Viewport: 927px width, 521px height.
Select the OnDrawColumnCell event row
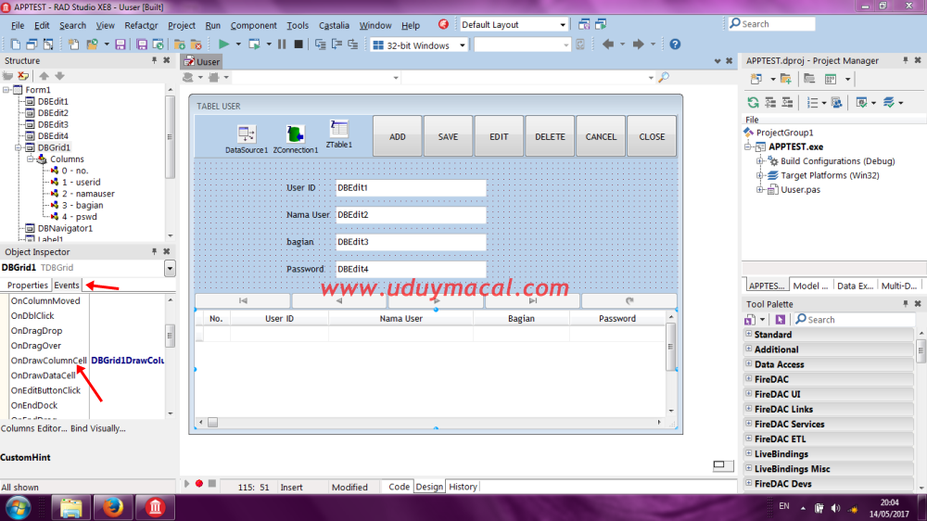(x=87, y=360)
